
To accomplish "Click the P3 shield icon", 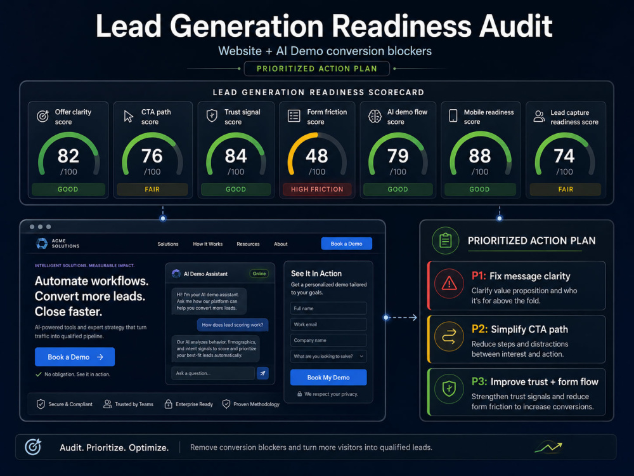I will [x=450, y=389].
